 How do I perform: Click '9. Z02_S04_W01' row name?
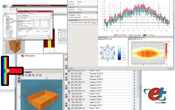pos(75,88)
